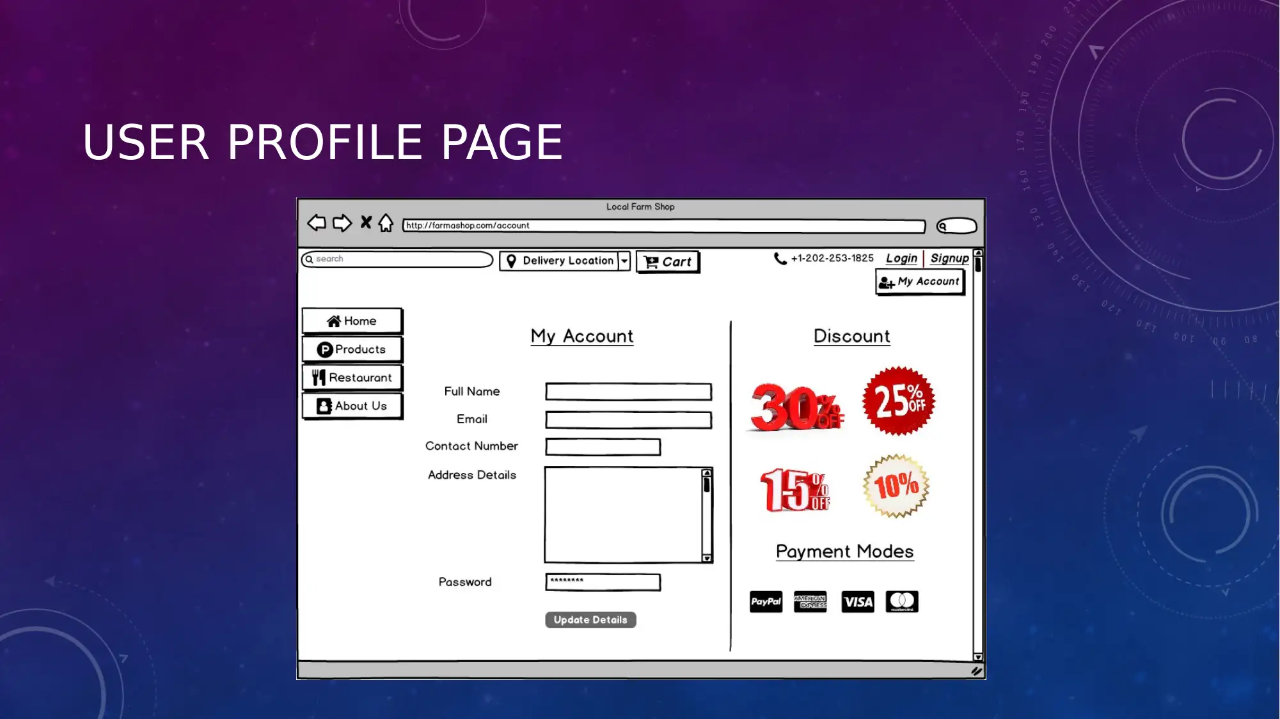Open the Signup link
This screenshot has width=1280, height=719.
pyautogui.click(x=949, y=258)
